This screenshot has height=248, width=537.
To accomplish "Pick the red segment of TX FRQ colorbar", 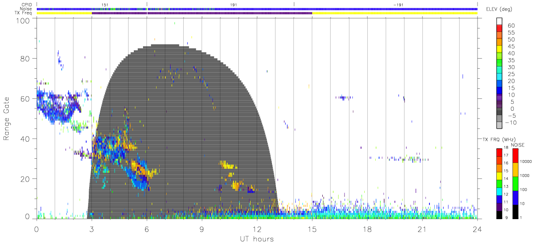I will [499, 152].
